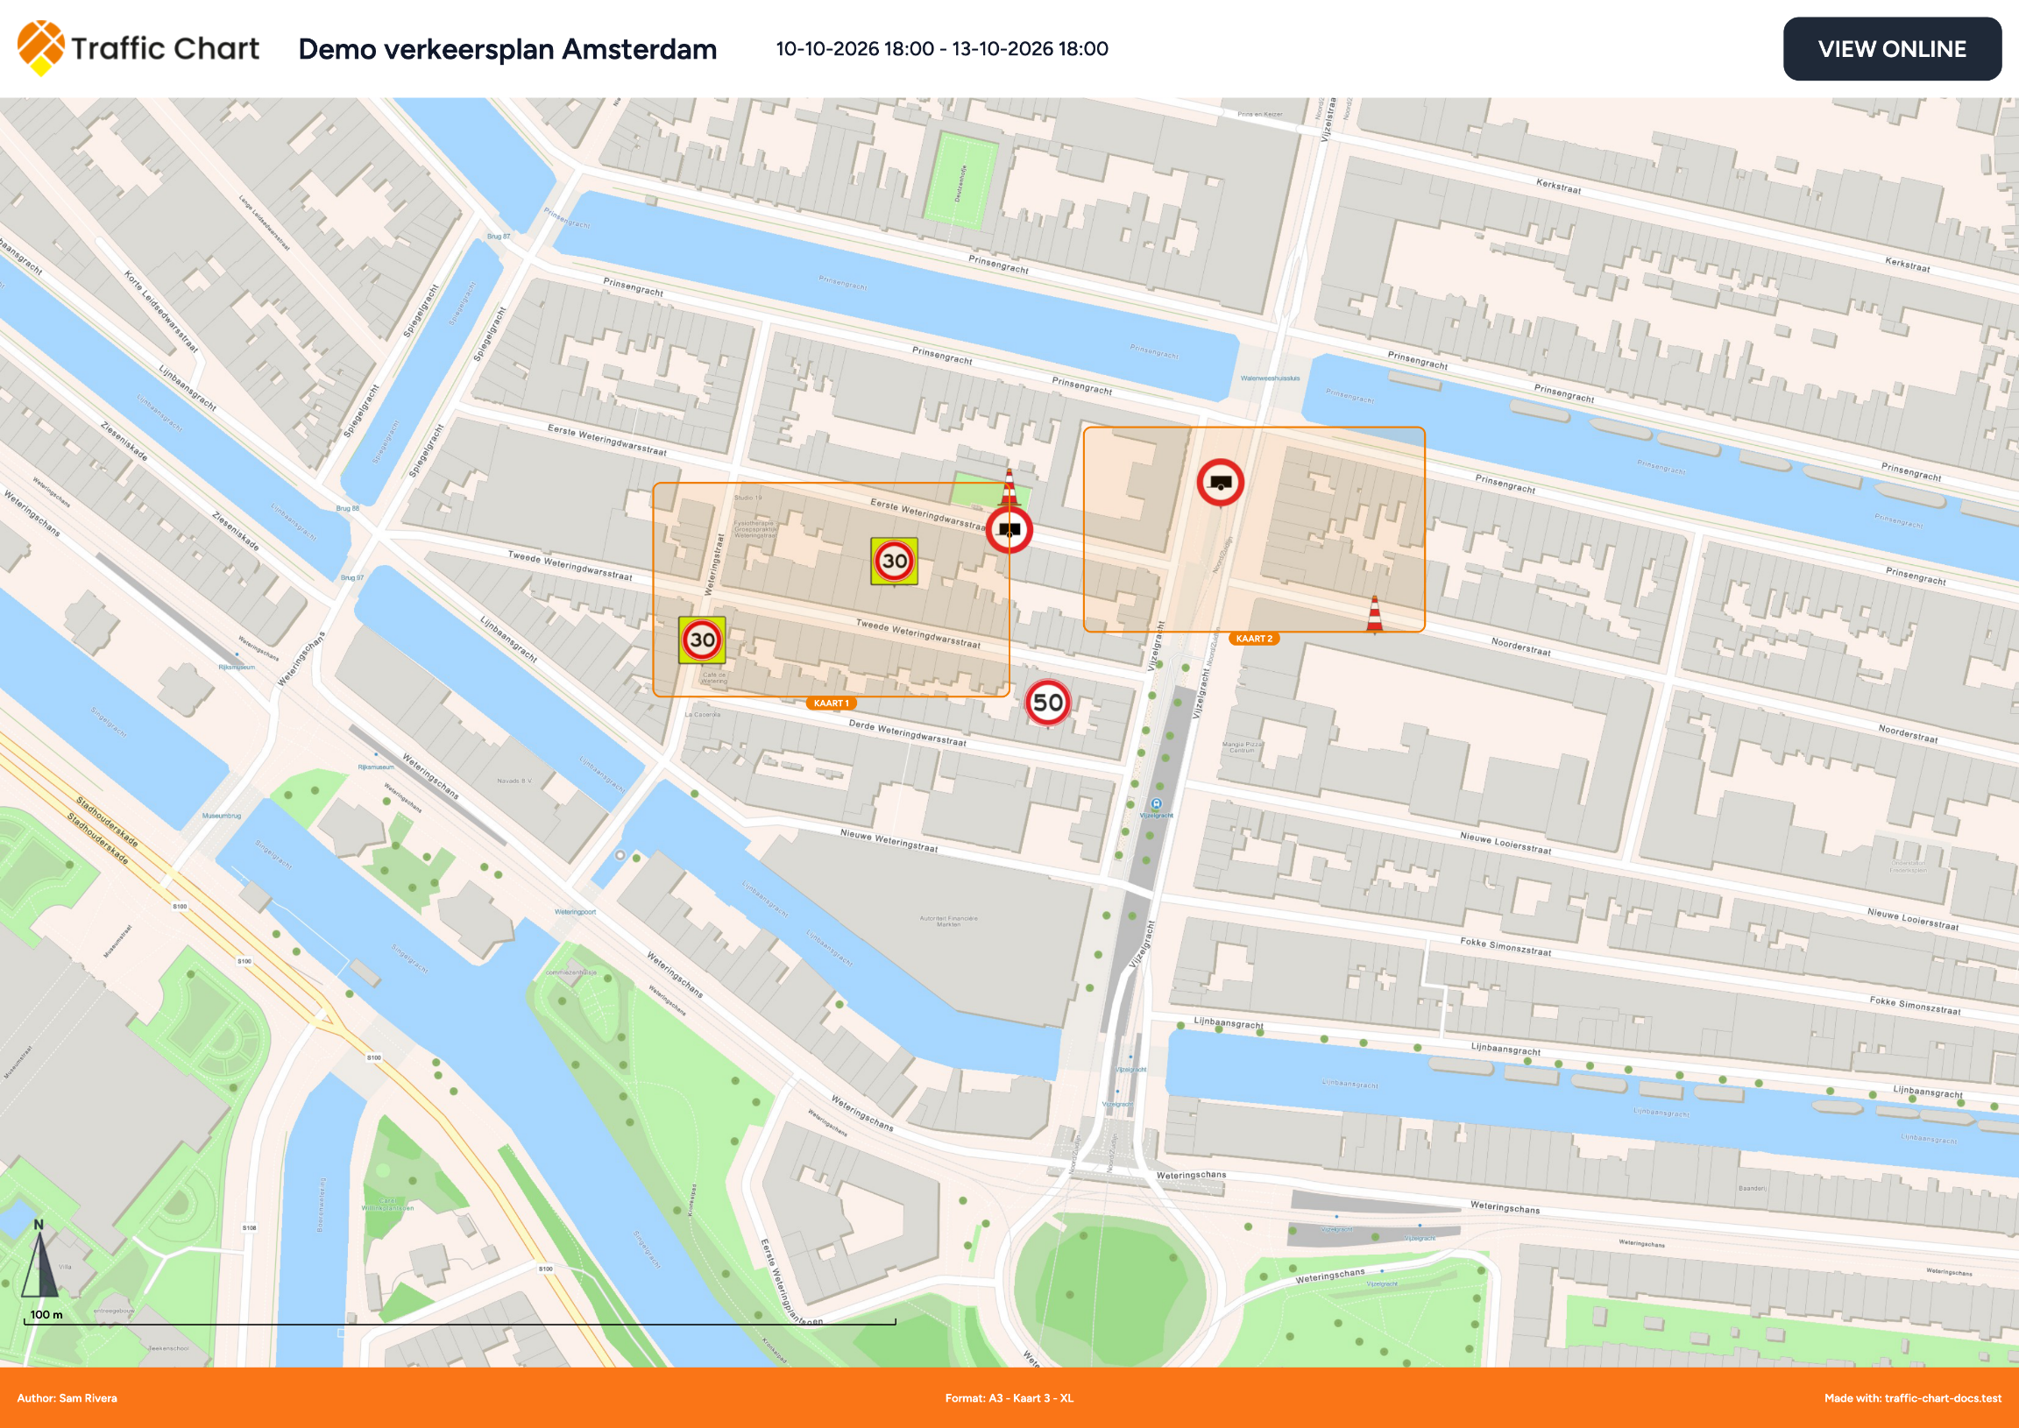Click the Derde Weteringdwarsstraat street label
The width and height of the screenshot is (2019, 1428).
[908, 733]
